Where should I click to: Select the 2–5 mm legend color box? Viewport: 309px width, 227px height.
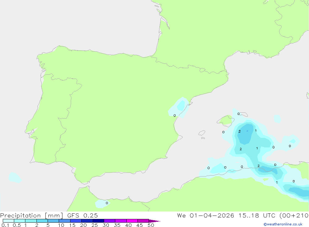coord(42,221)
